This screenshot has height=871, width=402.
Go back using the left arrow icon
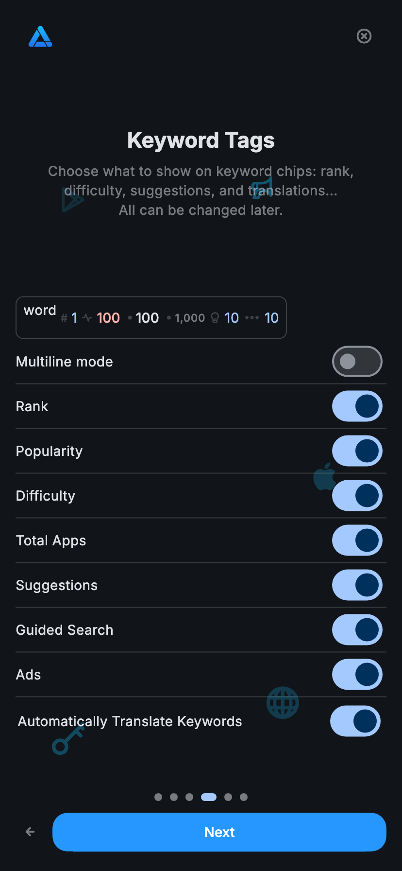click(30, 832)
